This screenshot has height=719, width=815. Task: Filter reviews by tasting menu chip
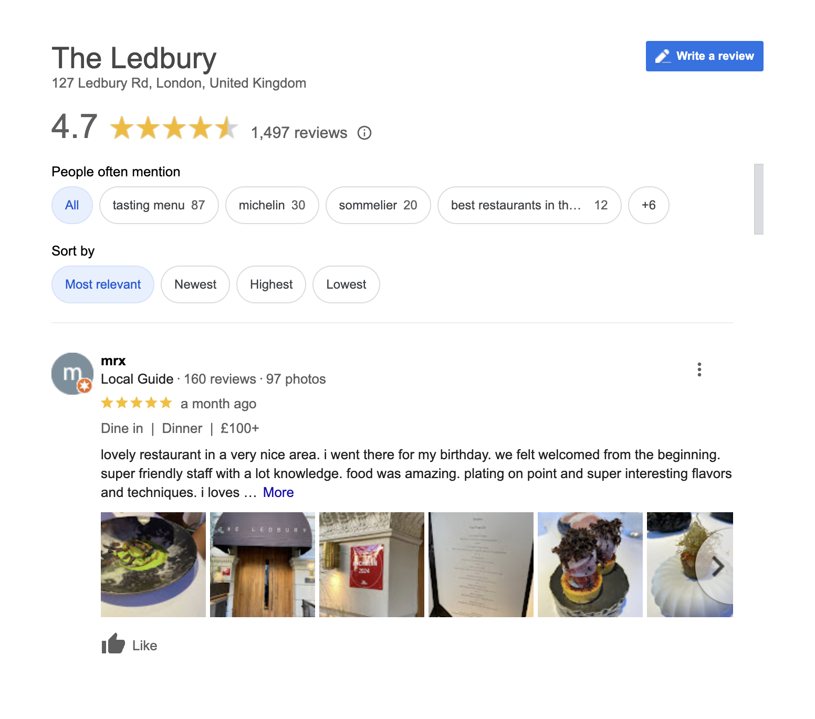point(159,205)
